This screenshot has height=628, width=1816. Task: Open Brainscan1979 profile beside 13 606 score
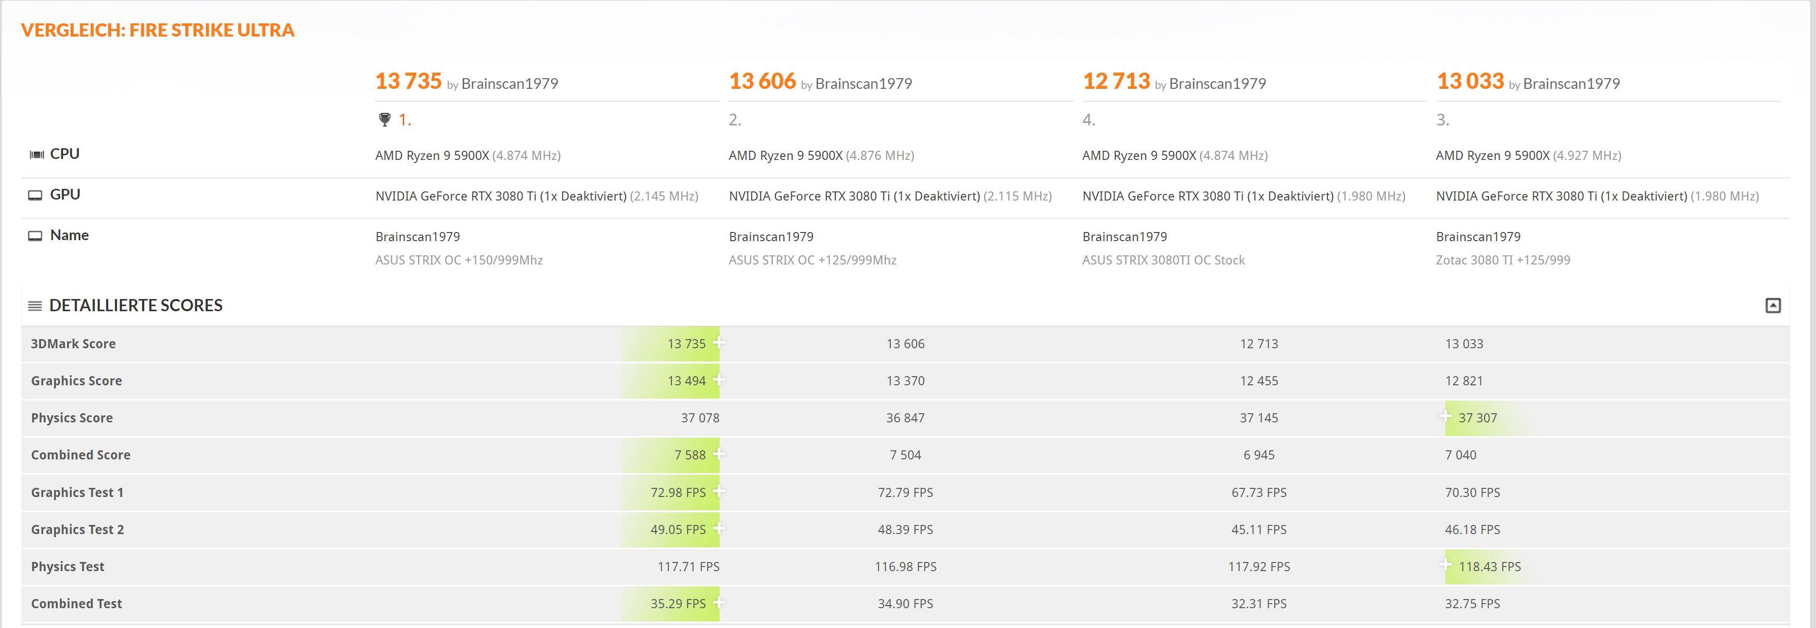[864, 84]
